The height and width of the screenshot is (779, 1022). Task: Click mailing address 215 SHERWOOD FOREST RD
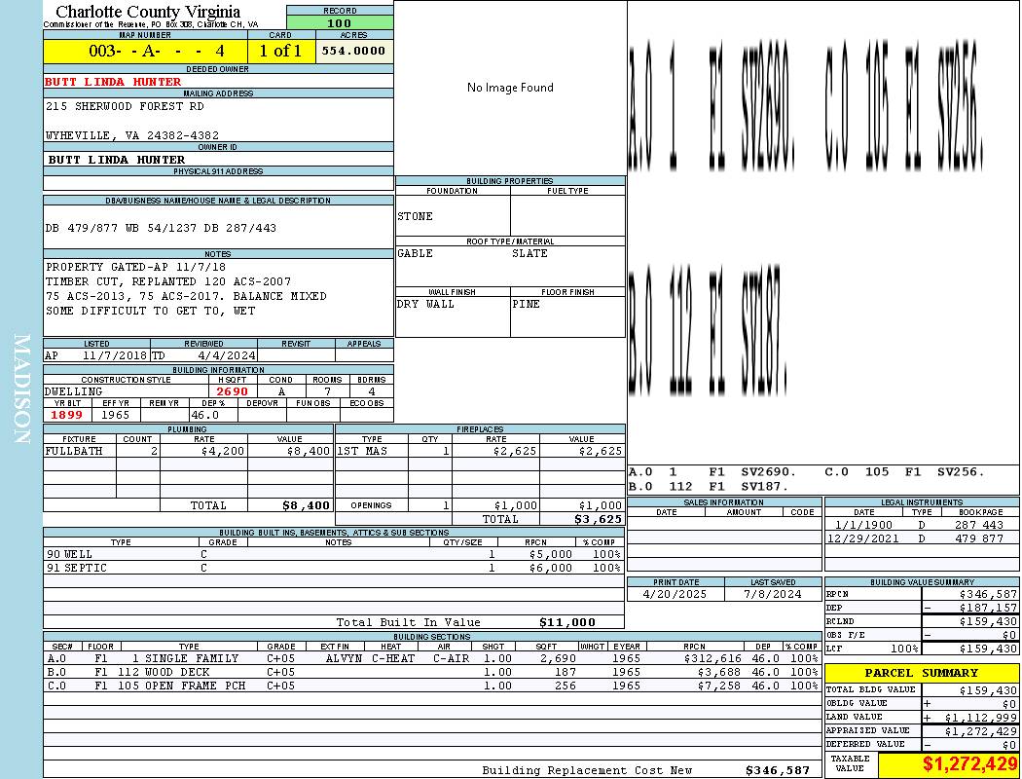(126, 105)
